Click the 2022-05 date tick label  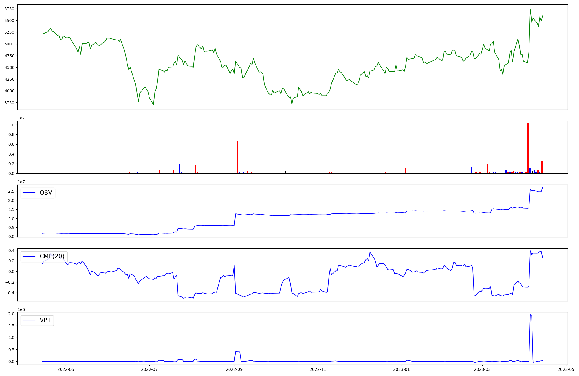click(x=66, y=369)
